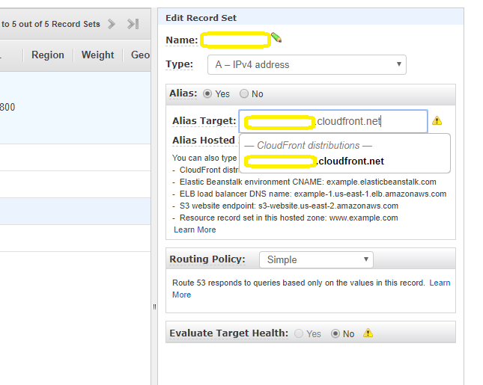This screenshot has width=483, height=385.
Task: Open the Routing Policy dropdown
Action: pos(315,259)
